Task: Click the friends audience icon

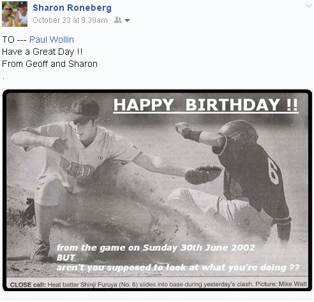Action: 118,20
